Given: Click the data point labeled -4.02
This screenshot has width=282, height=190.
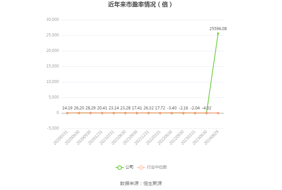Looking at the screenshot, I should tap(206, 113).
